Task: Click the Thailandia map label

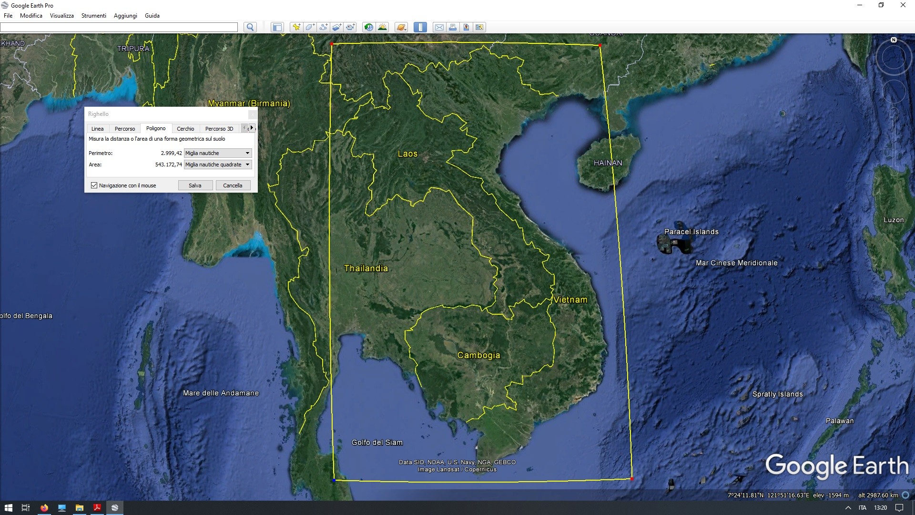Action: (366, 268)
